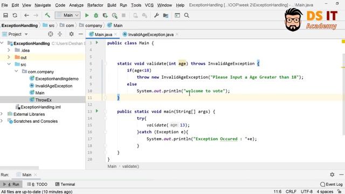345x194 pixels.
Task: Expand Scratches and Consoles node
Action: 2,121
